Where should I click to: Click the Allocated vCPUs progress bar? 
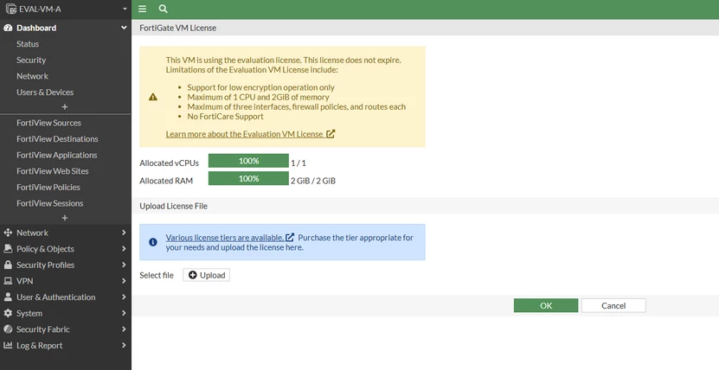coord(248,161)
